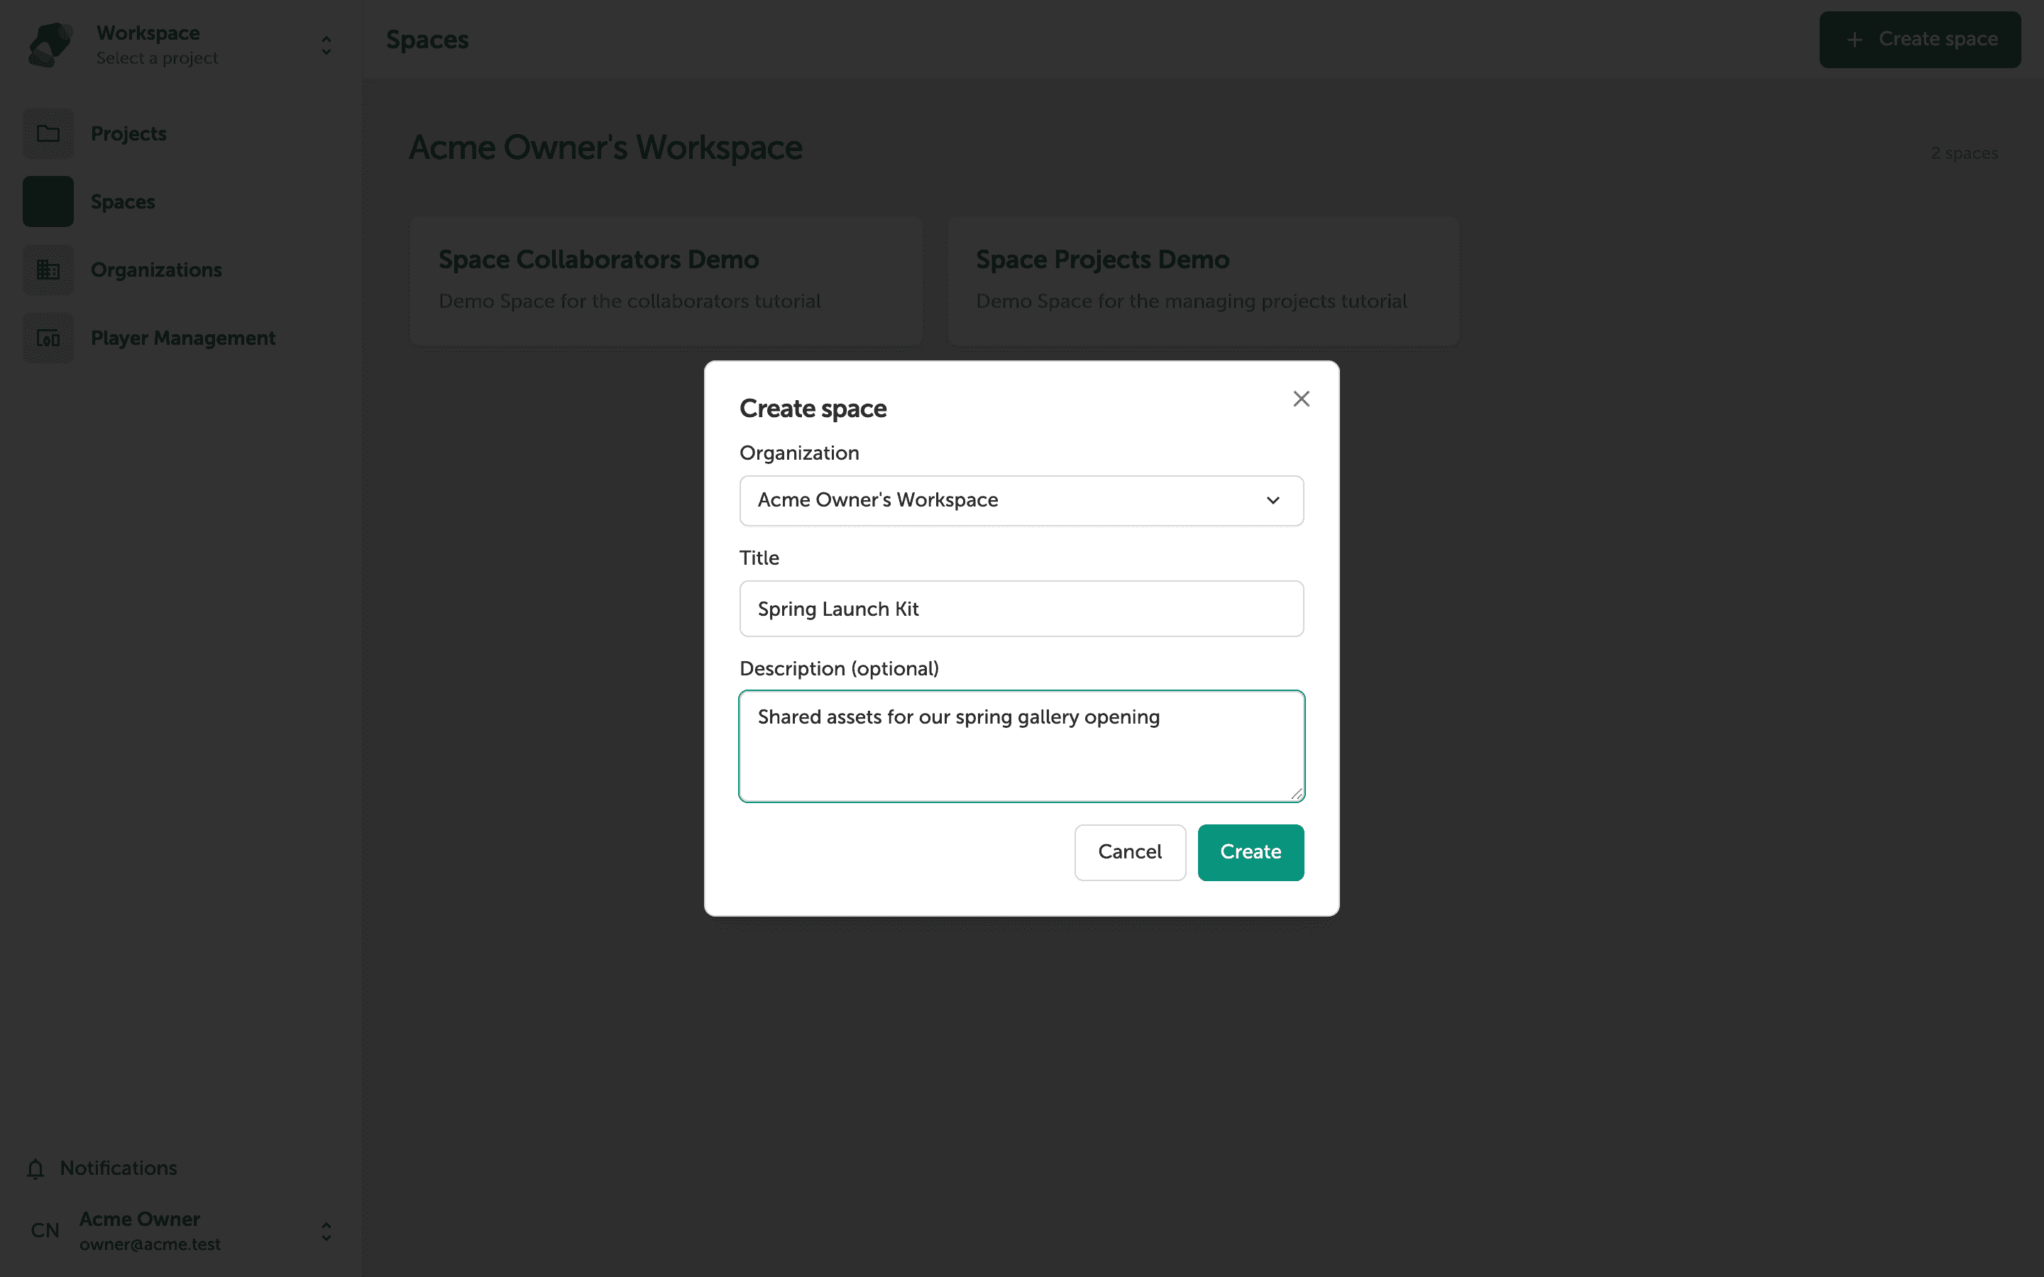This screenshot has height=1277, width=2044.
Task: Open Player Management in sidebar
Action: [182, 338]
